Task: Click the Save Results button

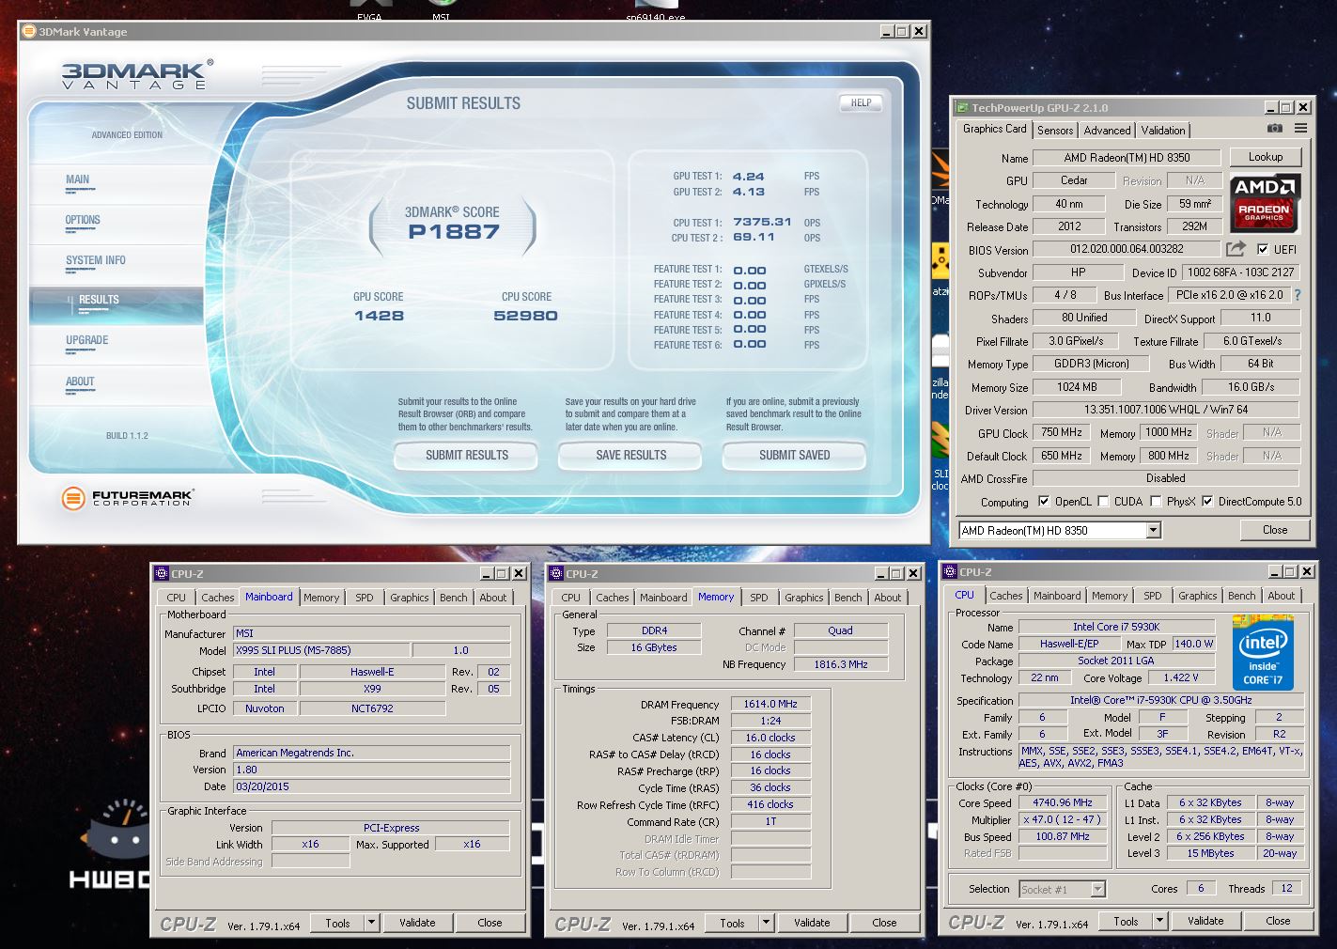Action: tap(630, 456)
